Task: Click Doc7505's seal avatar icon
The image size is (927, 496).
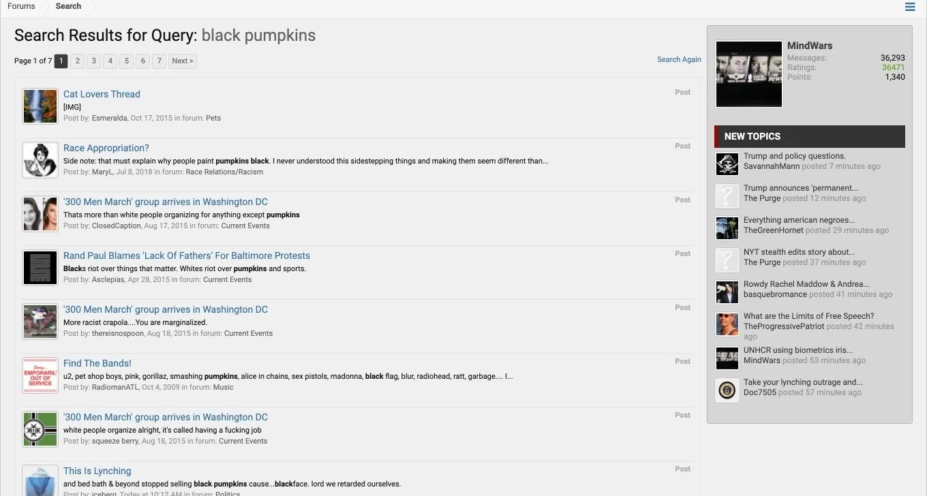Action: click(x=727, y=390)
